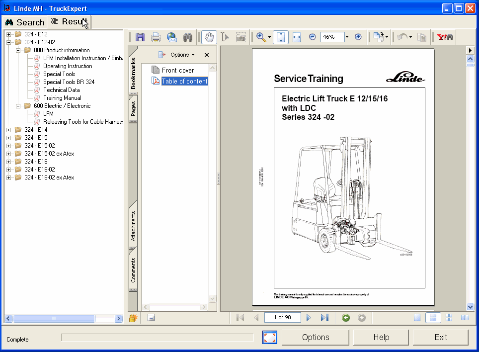
Task: Toggle Facing page layout
Action: pyautogui.click(x=465, y=318)
